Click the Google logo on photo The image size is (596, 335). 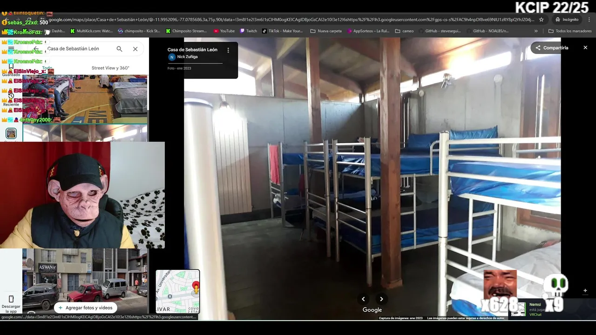(372, 310)
